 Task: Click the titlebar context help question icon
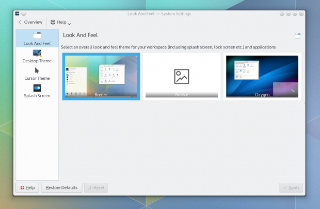coord(282,13)
